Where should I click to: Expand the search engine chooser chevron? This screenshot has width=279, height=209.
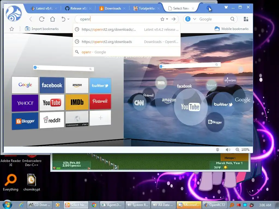(195, 19)
